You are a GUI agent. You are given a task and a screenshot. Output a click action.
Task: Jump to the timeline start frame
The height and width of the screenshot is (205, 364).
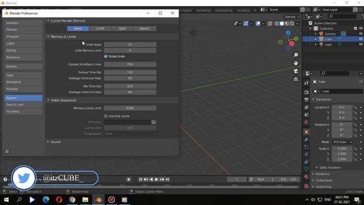tap(140, 179)
